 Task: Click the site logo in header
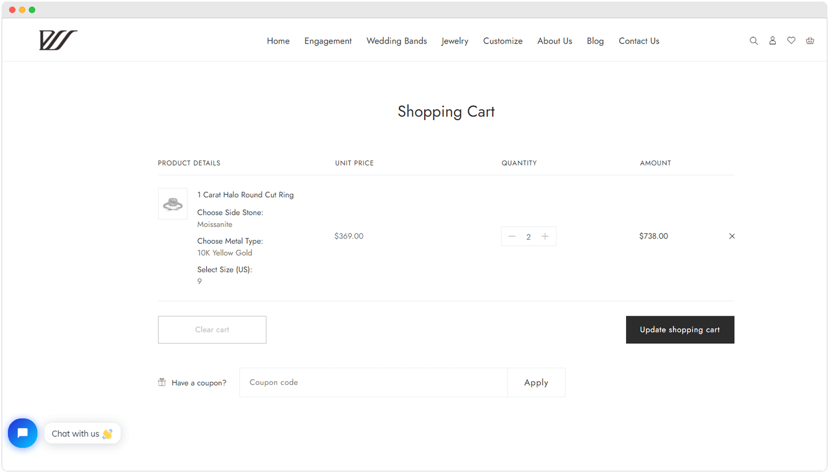click(58, 40)
